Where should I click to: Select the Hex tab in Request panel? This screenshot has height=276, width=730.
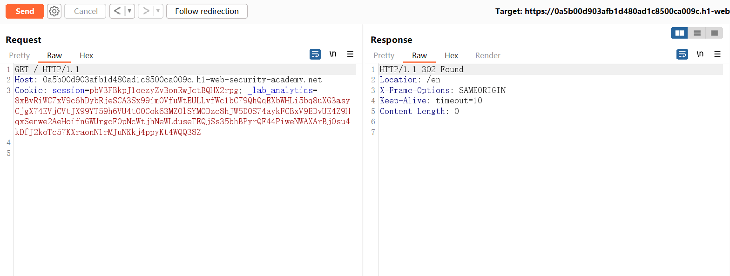(x=86, y=55)
